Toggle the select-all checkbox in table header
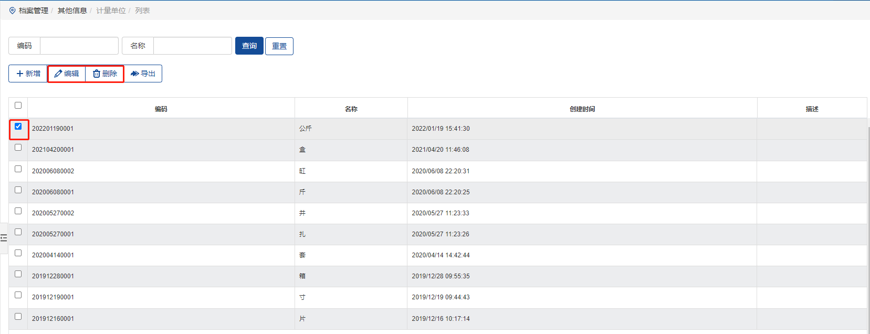 tap(18, 106)
